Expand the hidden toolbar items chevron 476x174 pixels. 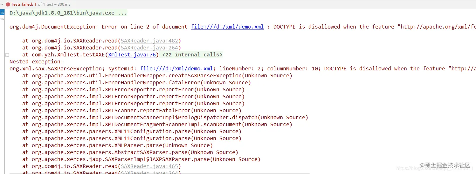pyautogui.click(x=2, y=4)
